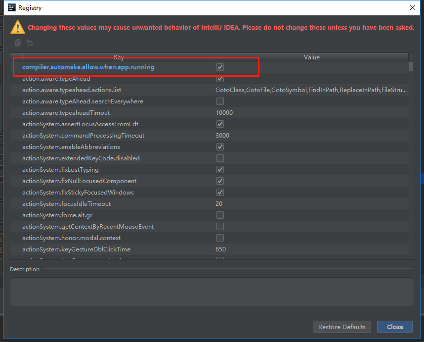Click the revert to default toolbar icon
Image resolution: width=424 pixels, height=342 pixels.
click(x=29, y=43)
